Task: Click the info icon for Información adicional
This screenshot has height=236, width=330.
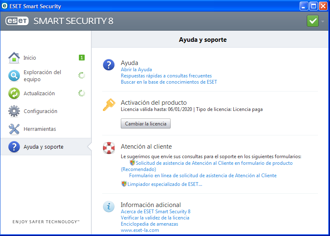Action: pyautogui.click(x=109, y=206)
